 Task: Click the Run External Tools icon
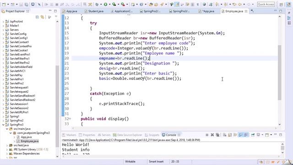123,4
